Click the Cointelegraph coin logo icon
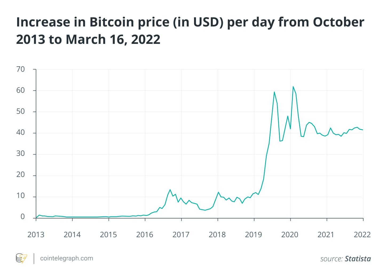The width and height of the screenshot is (387, 280). click(21, 258)
